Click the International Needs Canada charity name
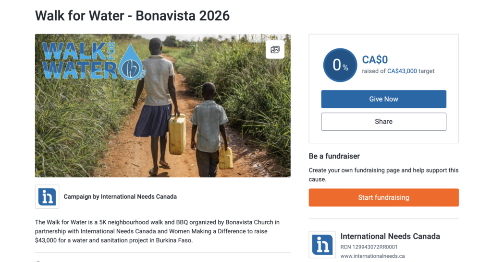 coord(390,236)
